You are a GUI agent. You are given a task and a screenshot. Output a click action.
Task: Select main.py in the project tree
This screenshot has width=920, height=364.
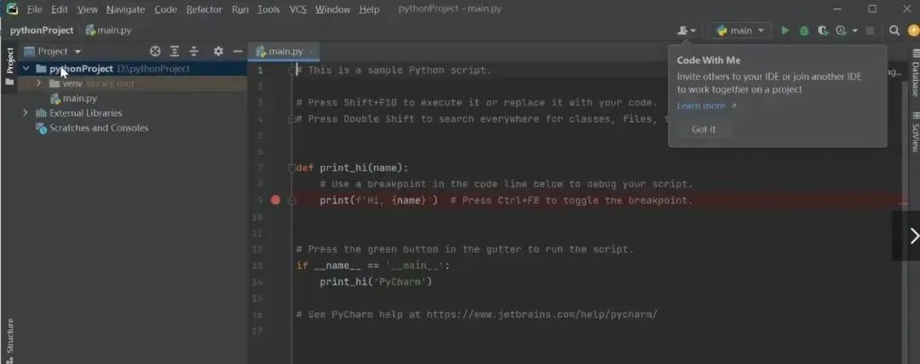(x=80, y=99)
